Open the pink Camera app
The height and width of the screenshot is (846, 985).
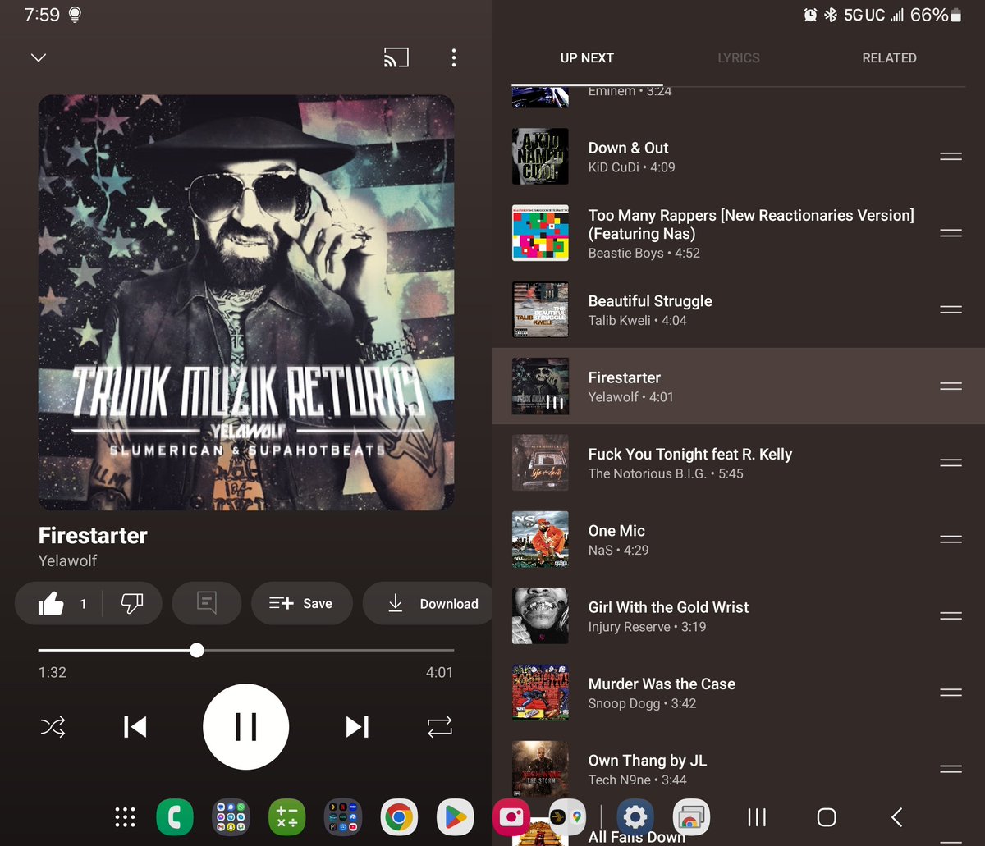pyautogui.click(x=511, y=817)
